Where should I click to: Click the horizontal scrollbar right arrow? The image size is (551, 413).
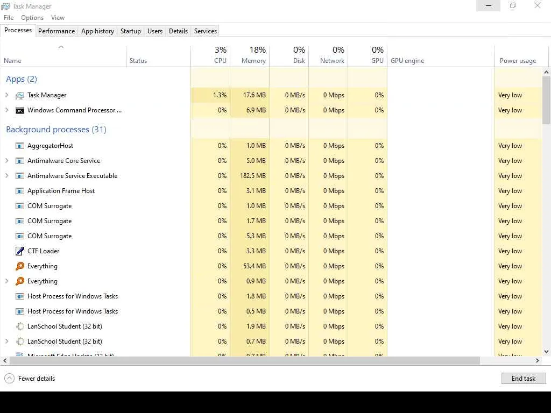point(538,361)
